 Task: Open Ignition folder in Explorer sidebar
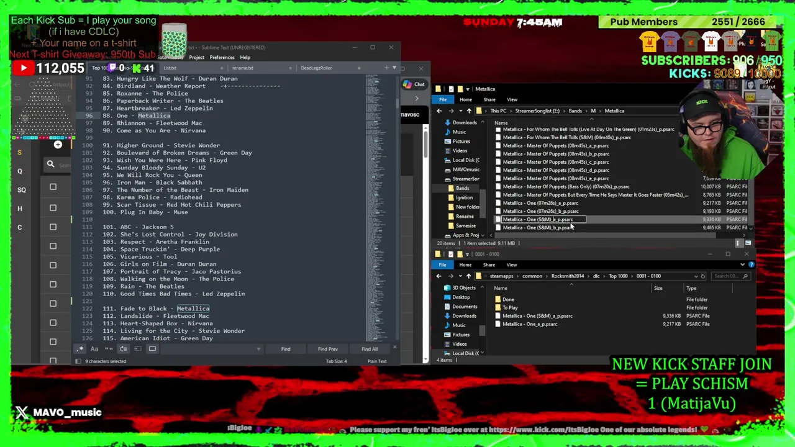(464, 197)
